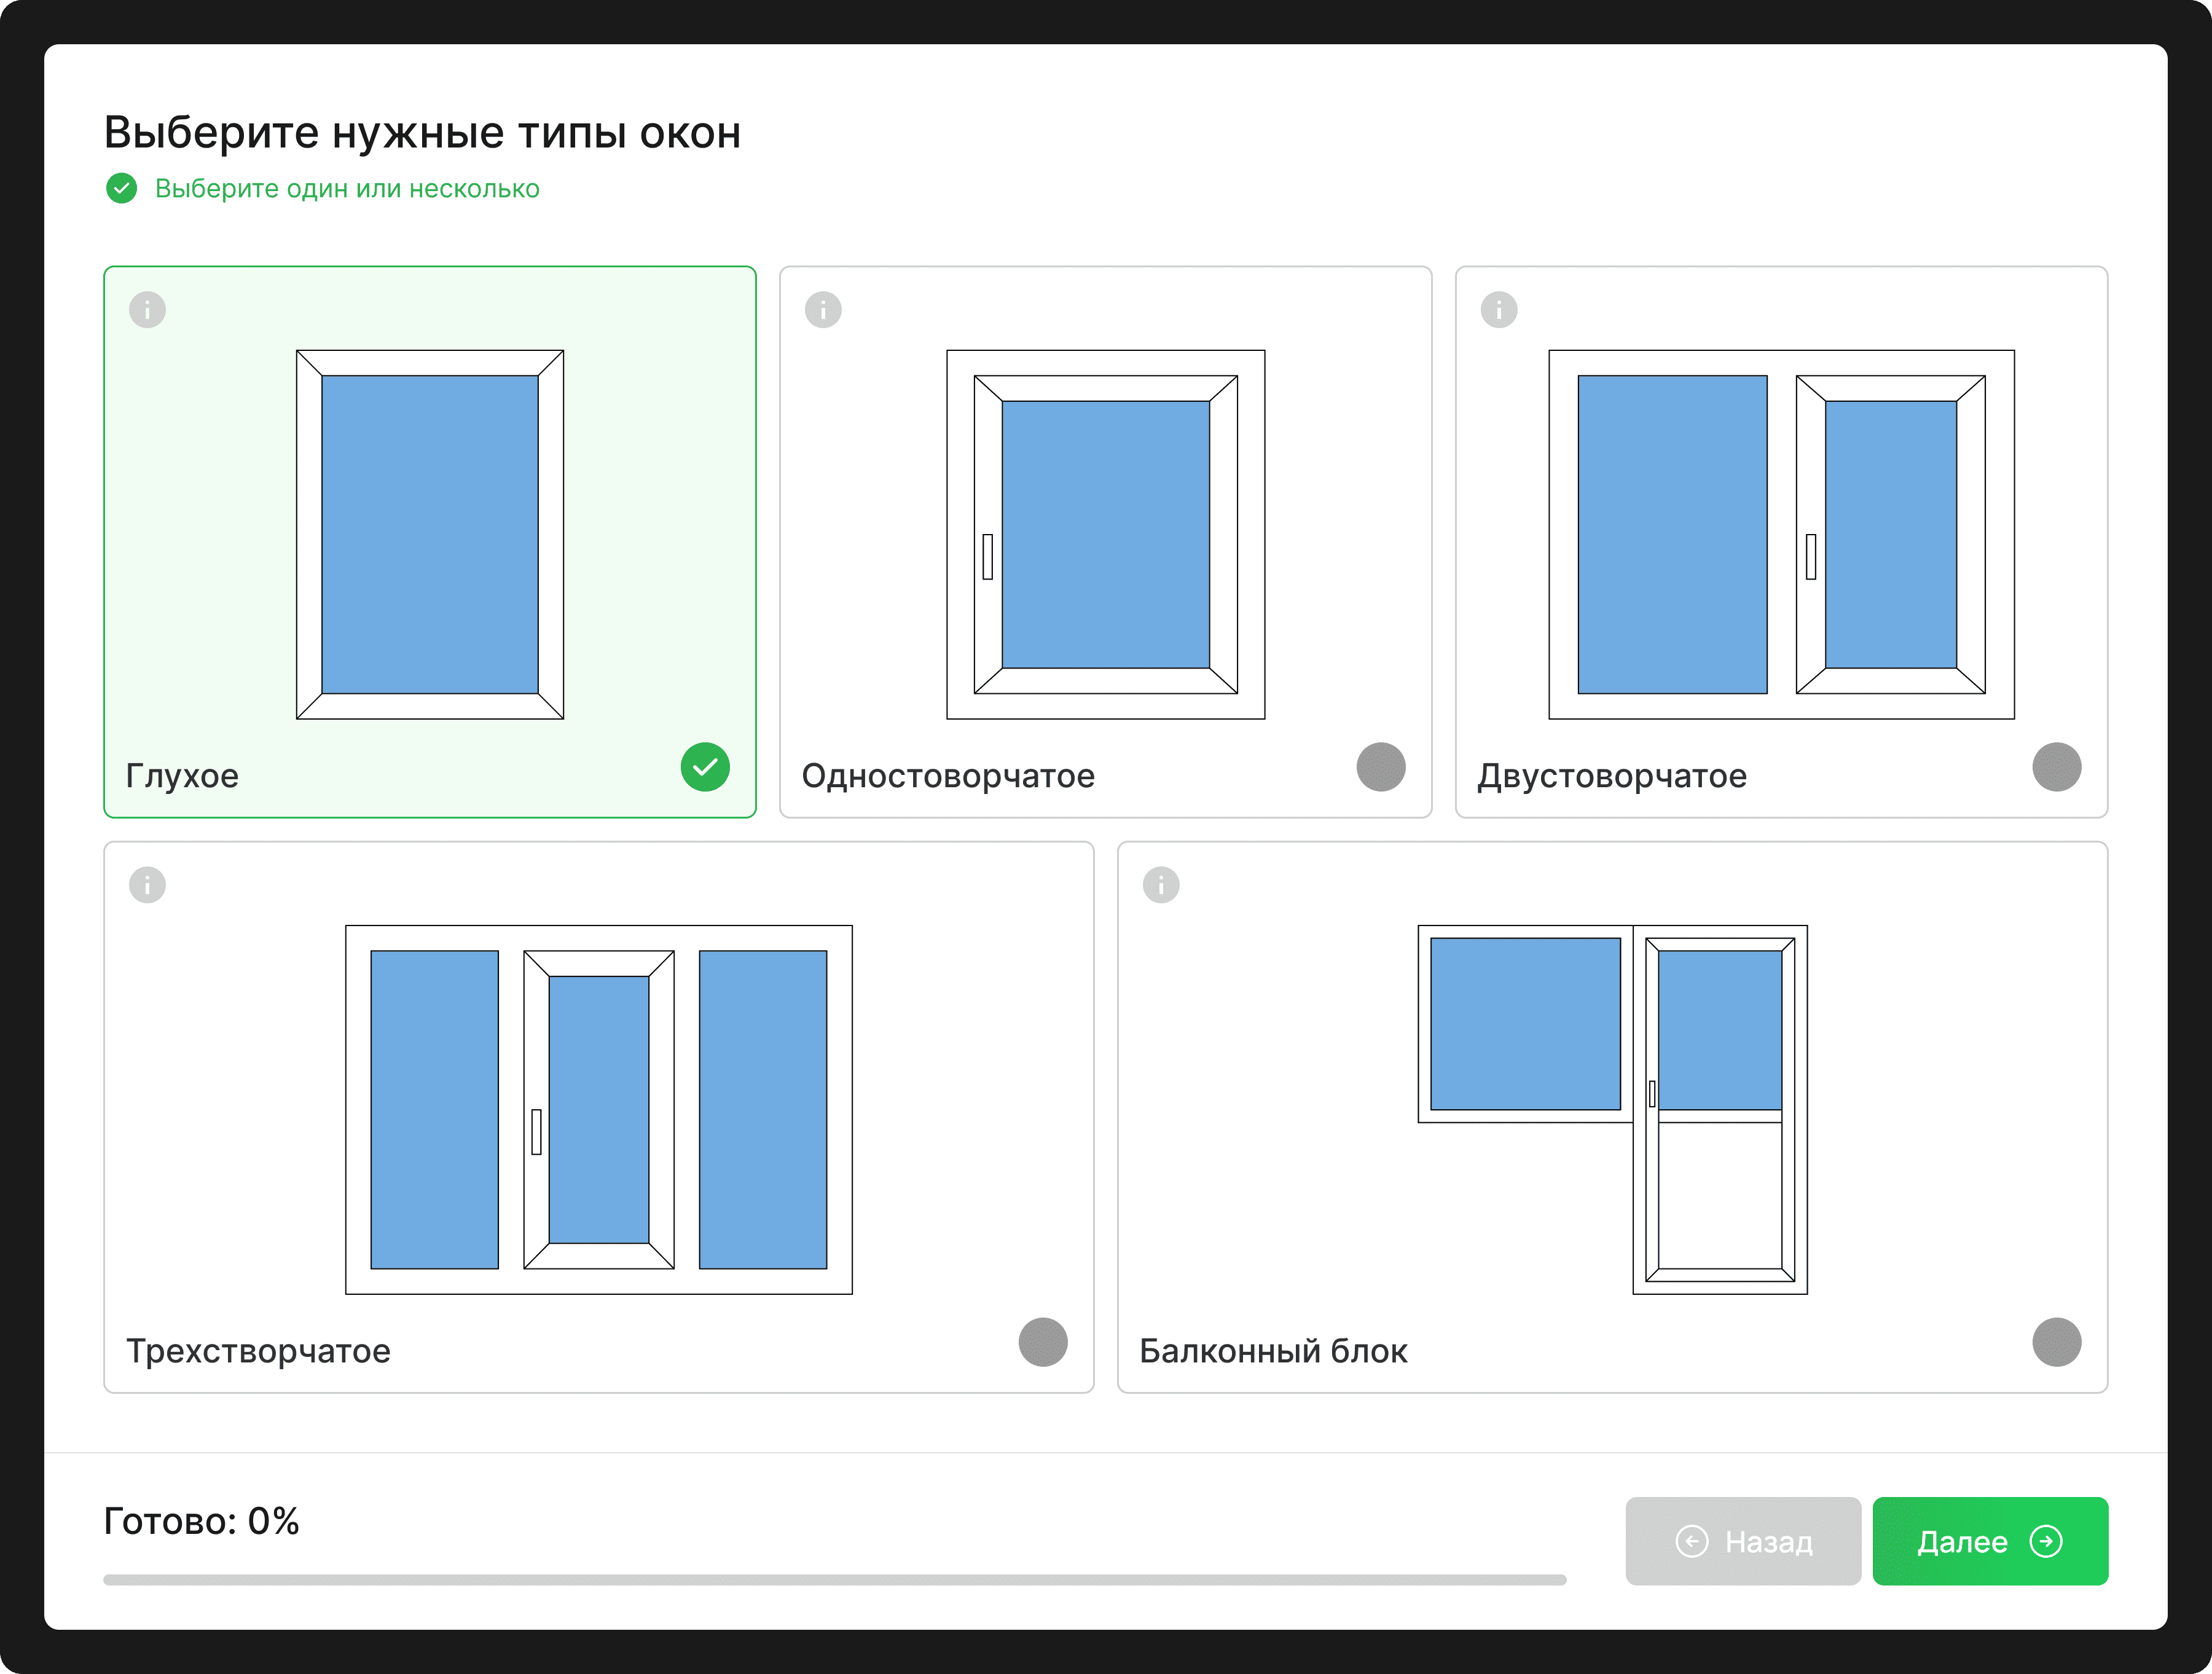Viewport: 2212px width, 1674px height.
Task: Open info icon for Балконный блок
Action: coord(1160,884)
